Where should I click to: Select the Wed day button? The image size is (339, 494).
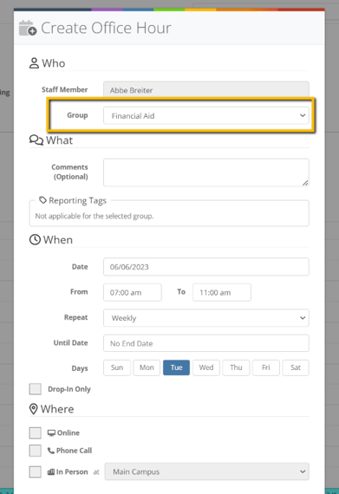click(x=206, y=367)
